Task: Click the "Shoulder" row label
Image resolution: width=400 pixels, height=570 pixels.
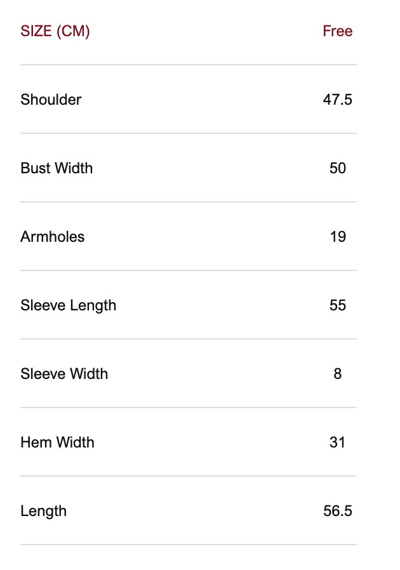Action: 51,100
